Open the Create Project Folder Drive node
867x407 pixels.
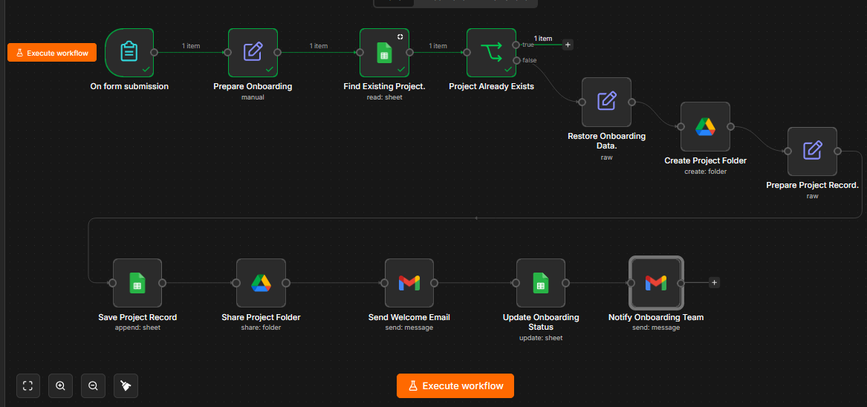coord(706,127)
